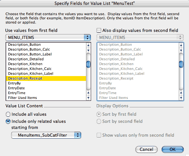Open MenuItems_SubCatFilter starting from dropdown

[x=46, y=135]
